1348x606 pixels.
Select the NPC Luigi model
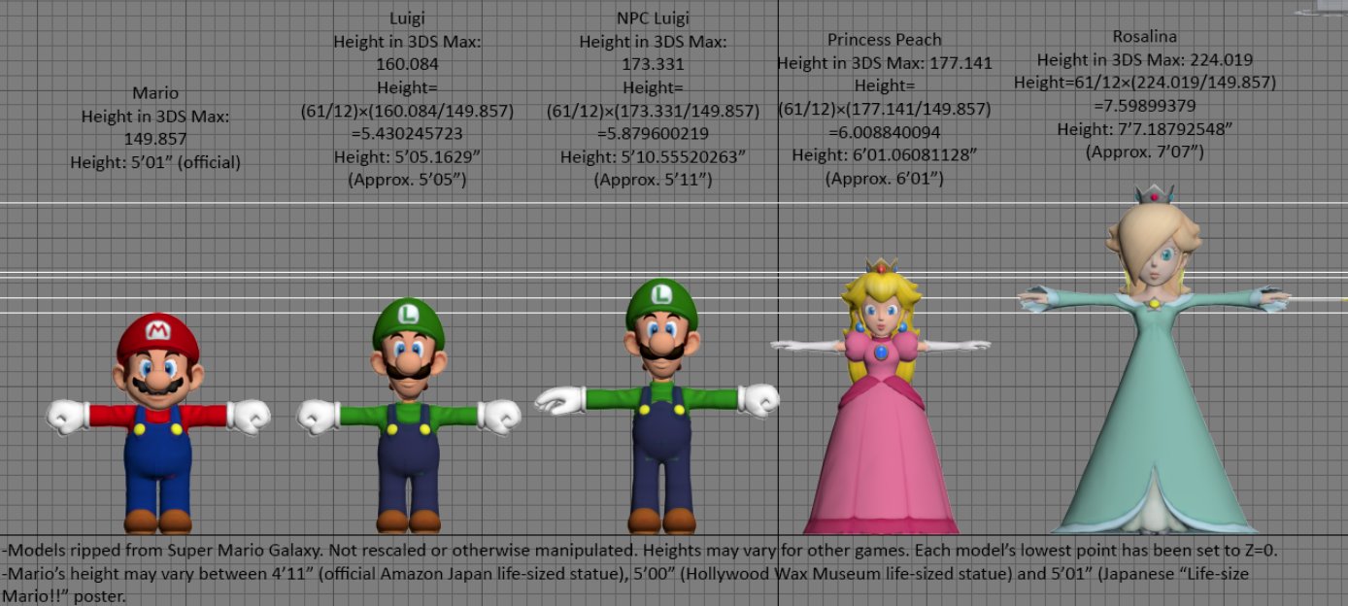[x=659, y=408]
